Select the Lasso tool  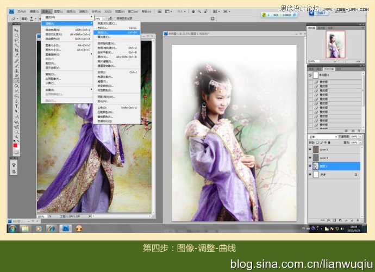[17, 40]
